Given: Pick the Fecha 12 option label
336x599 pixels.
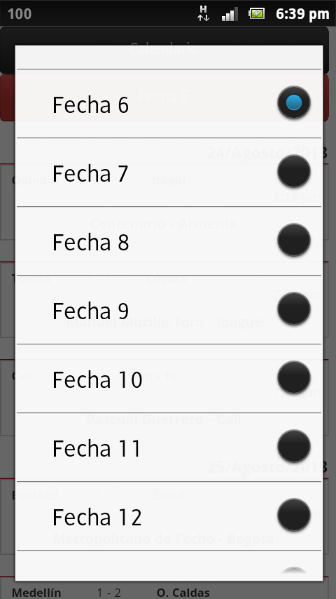Looking at the screenshot, I should (x=97, y=517).
